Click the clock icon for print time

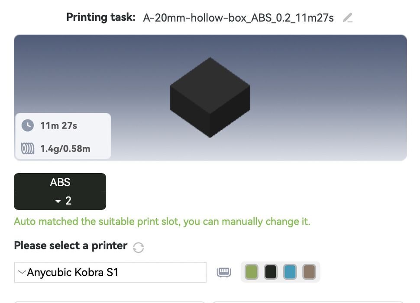tap(28, 126)
